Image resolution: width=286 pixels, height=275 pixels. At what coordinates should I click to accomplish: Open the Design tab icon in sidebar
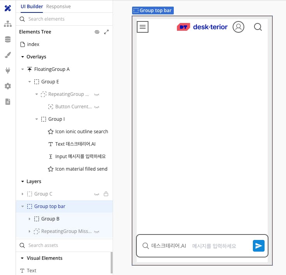8,8
